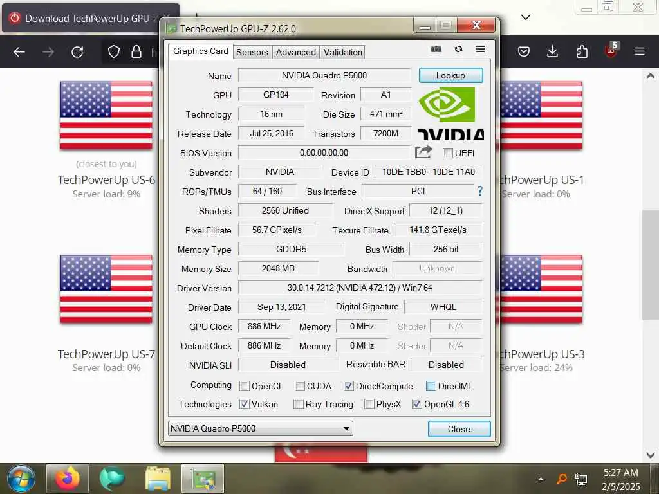Image resolution: width=659 pixels, height=494 pixels.
Task: Open the Windows Start menu
Action: pos(21,479)
